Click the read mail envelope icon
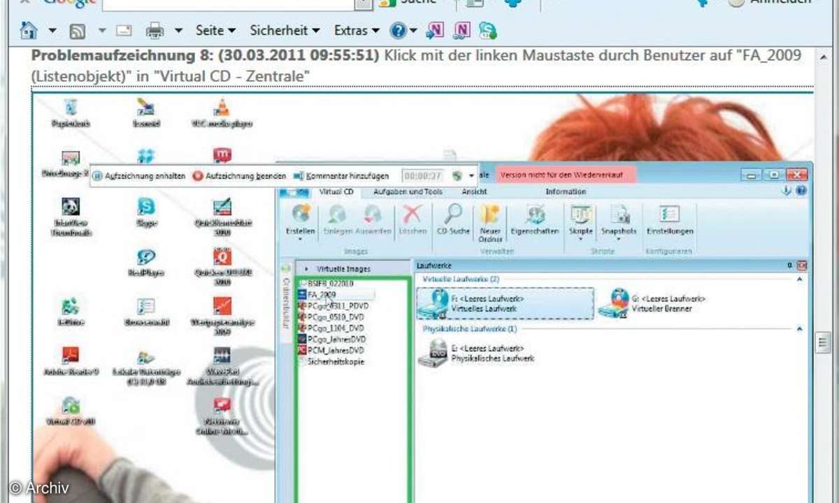This screenshot has width=839, height=503. (124, 31)
